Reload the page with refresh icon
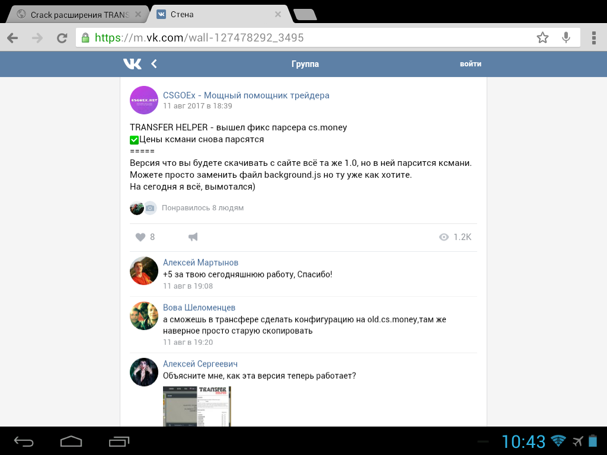 click(x=62, y=38)
